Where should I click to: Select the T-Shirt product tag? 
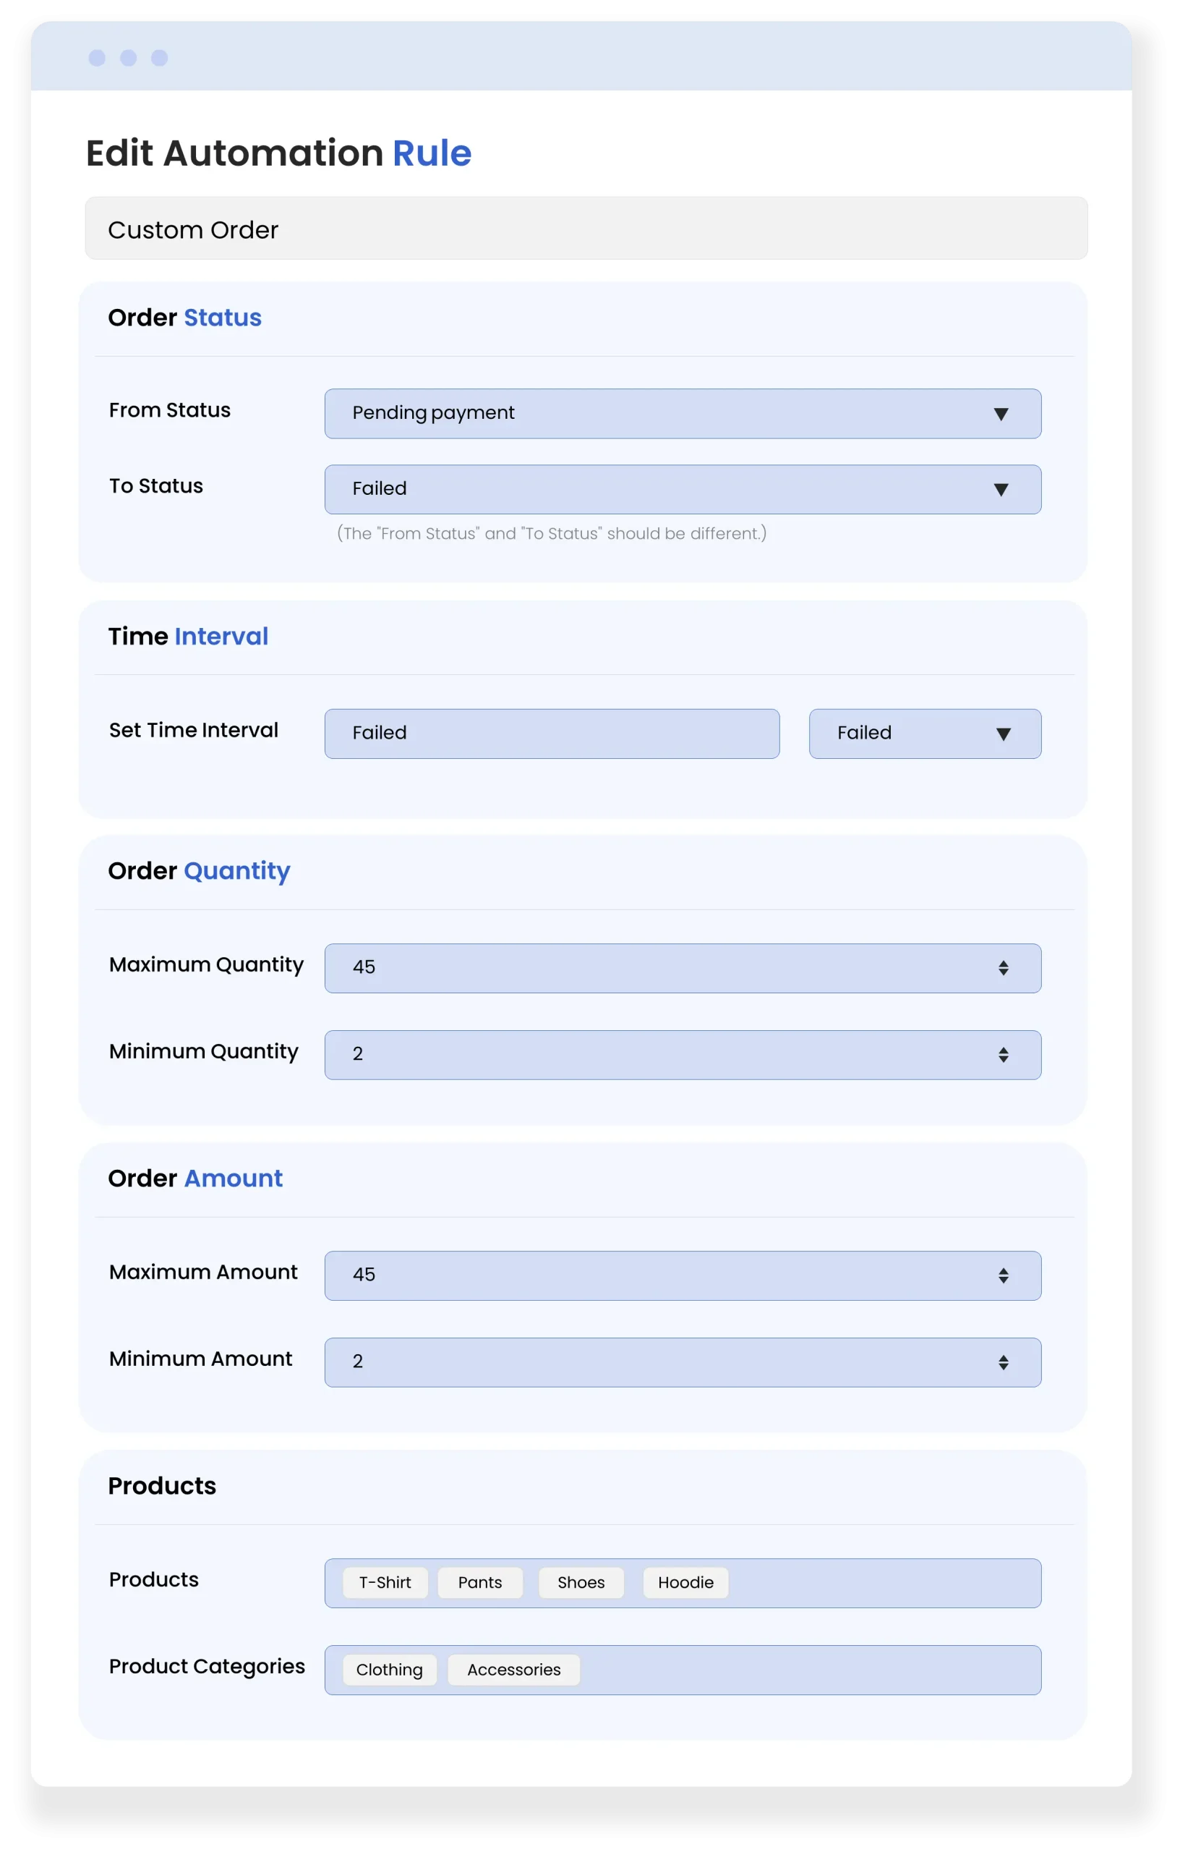[385, 1583]
